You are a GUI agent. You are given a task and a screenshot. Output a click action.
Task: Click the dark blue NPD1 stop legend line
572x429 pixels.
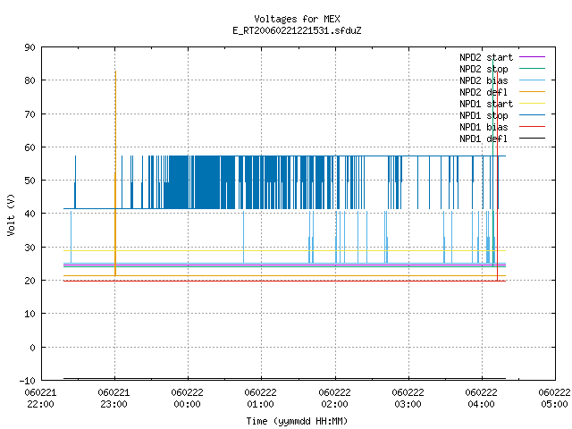tap(532, 115)
